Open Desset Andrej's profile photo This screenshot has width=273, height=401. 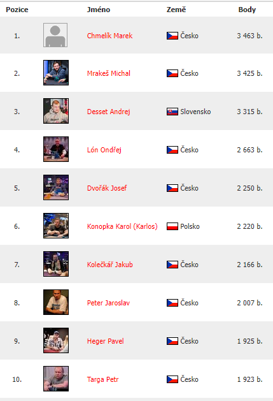(56, 111)
